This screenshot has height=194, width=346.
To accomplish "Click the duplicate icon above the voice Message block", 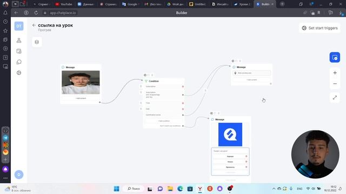I will point(236,61).
